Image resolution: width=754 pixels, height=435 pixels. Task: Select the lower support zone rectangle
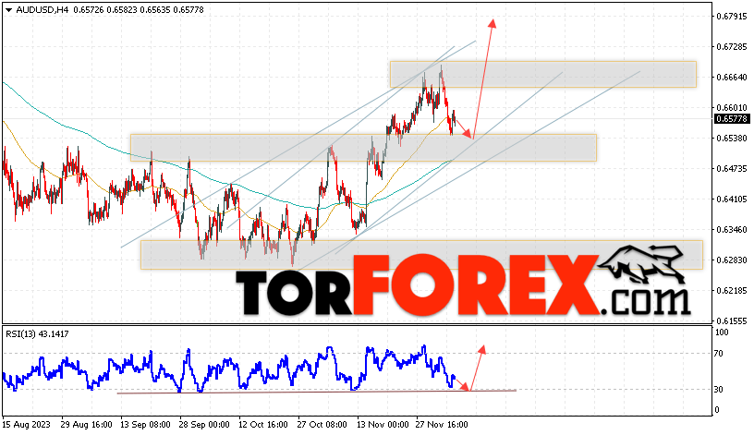point(421,255)
